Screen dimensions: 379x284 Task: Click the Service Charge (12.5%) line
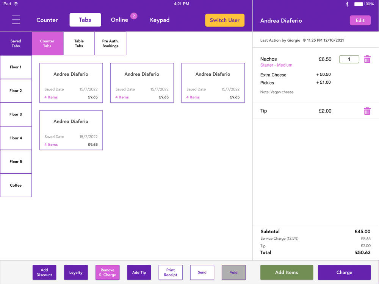point(315,239)
